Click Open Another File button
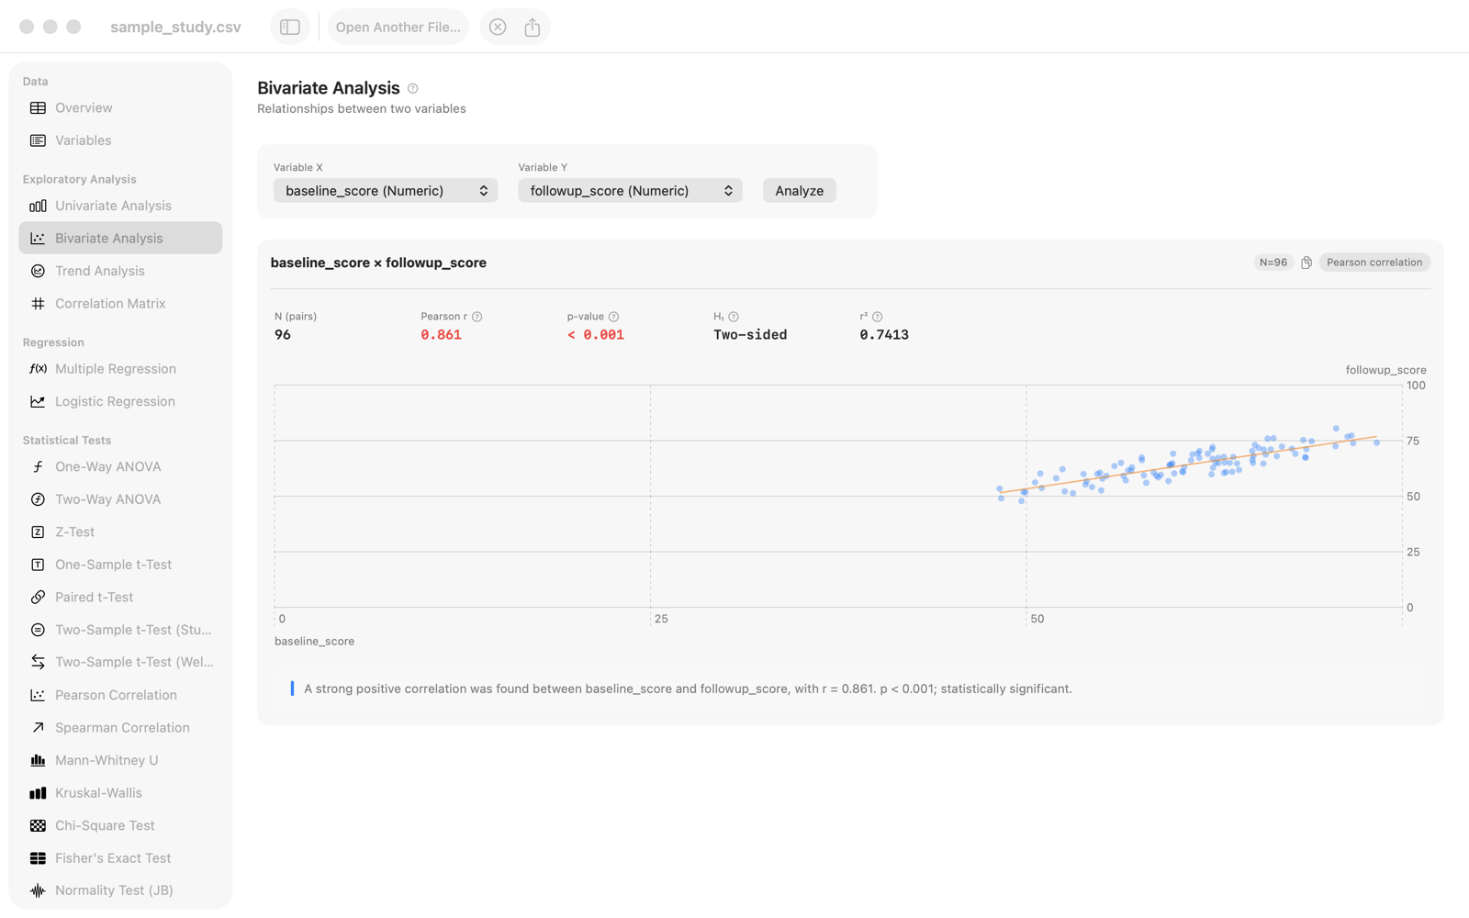 [x=398, y=27]
